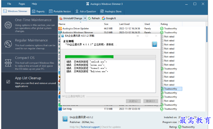Search the app with Google It
Screen dimensions: 213x129
point(109,18)
